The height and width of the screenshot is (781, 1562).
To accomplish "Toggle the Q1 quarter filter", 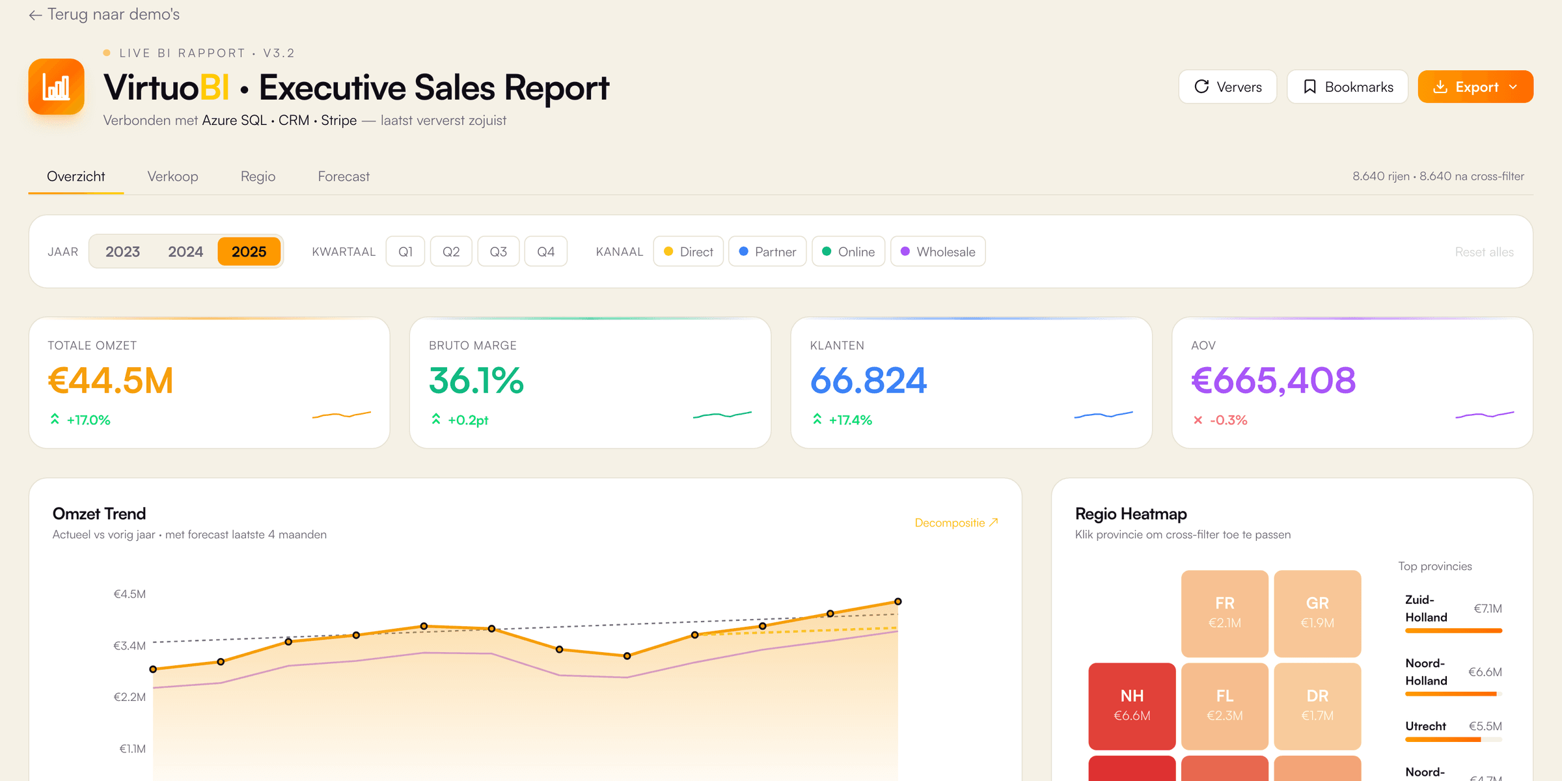I will click(x=405, y=251).
